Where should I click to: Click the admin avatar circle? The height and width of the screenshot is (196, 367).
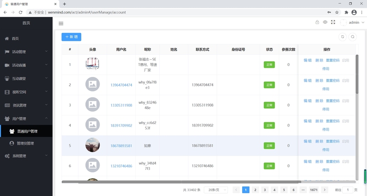343,22
